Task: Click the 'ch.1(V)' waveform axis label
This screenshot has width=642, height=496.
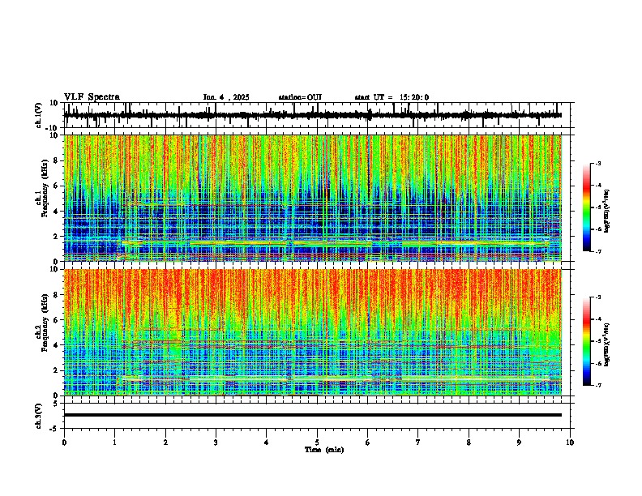Action: [39, 115]
